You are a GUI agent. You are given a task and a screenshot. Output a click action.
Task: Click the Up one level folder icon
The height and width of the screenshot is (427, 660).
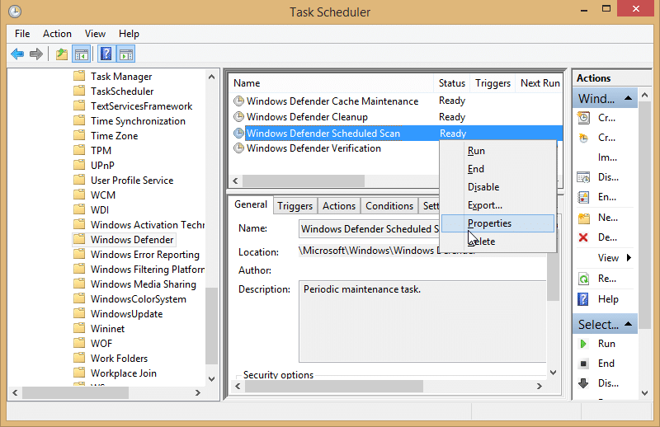62,54
